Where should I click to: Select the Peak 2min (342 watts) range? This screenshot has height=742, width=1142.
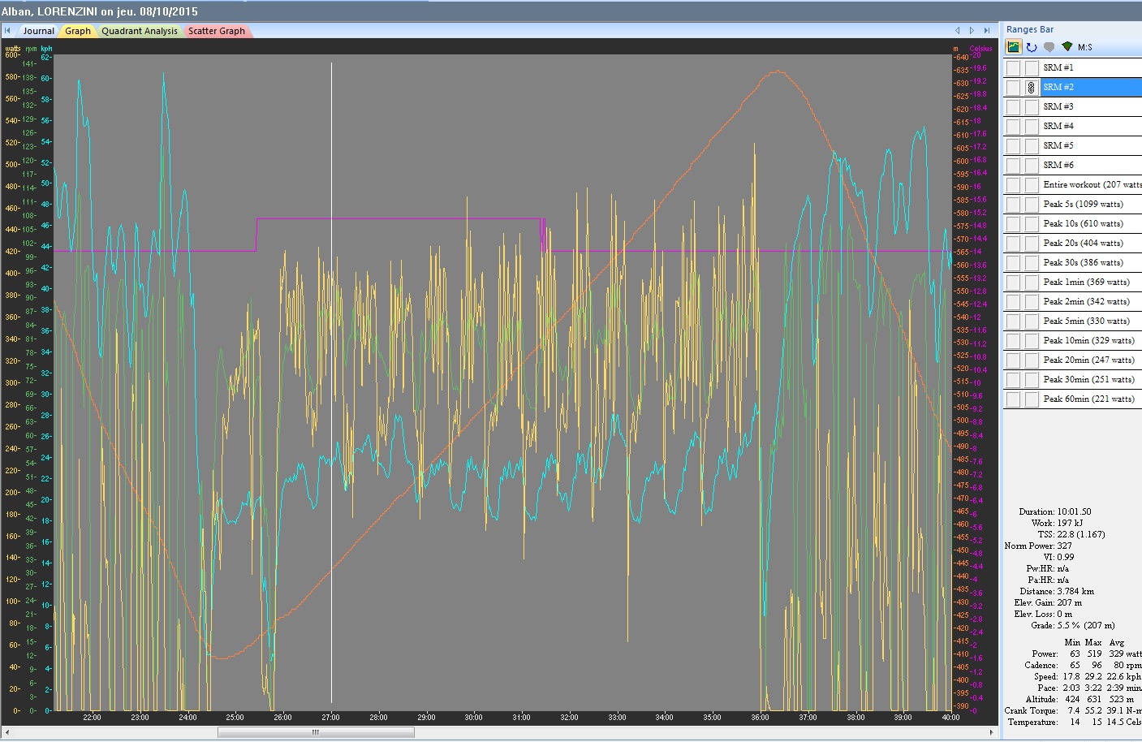click(1091, 302)
